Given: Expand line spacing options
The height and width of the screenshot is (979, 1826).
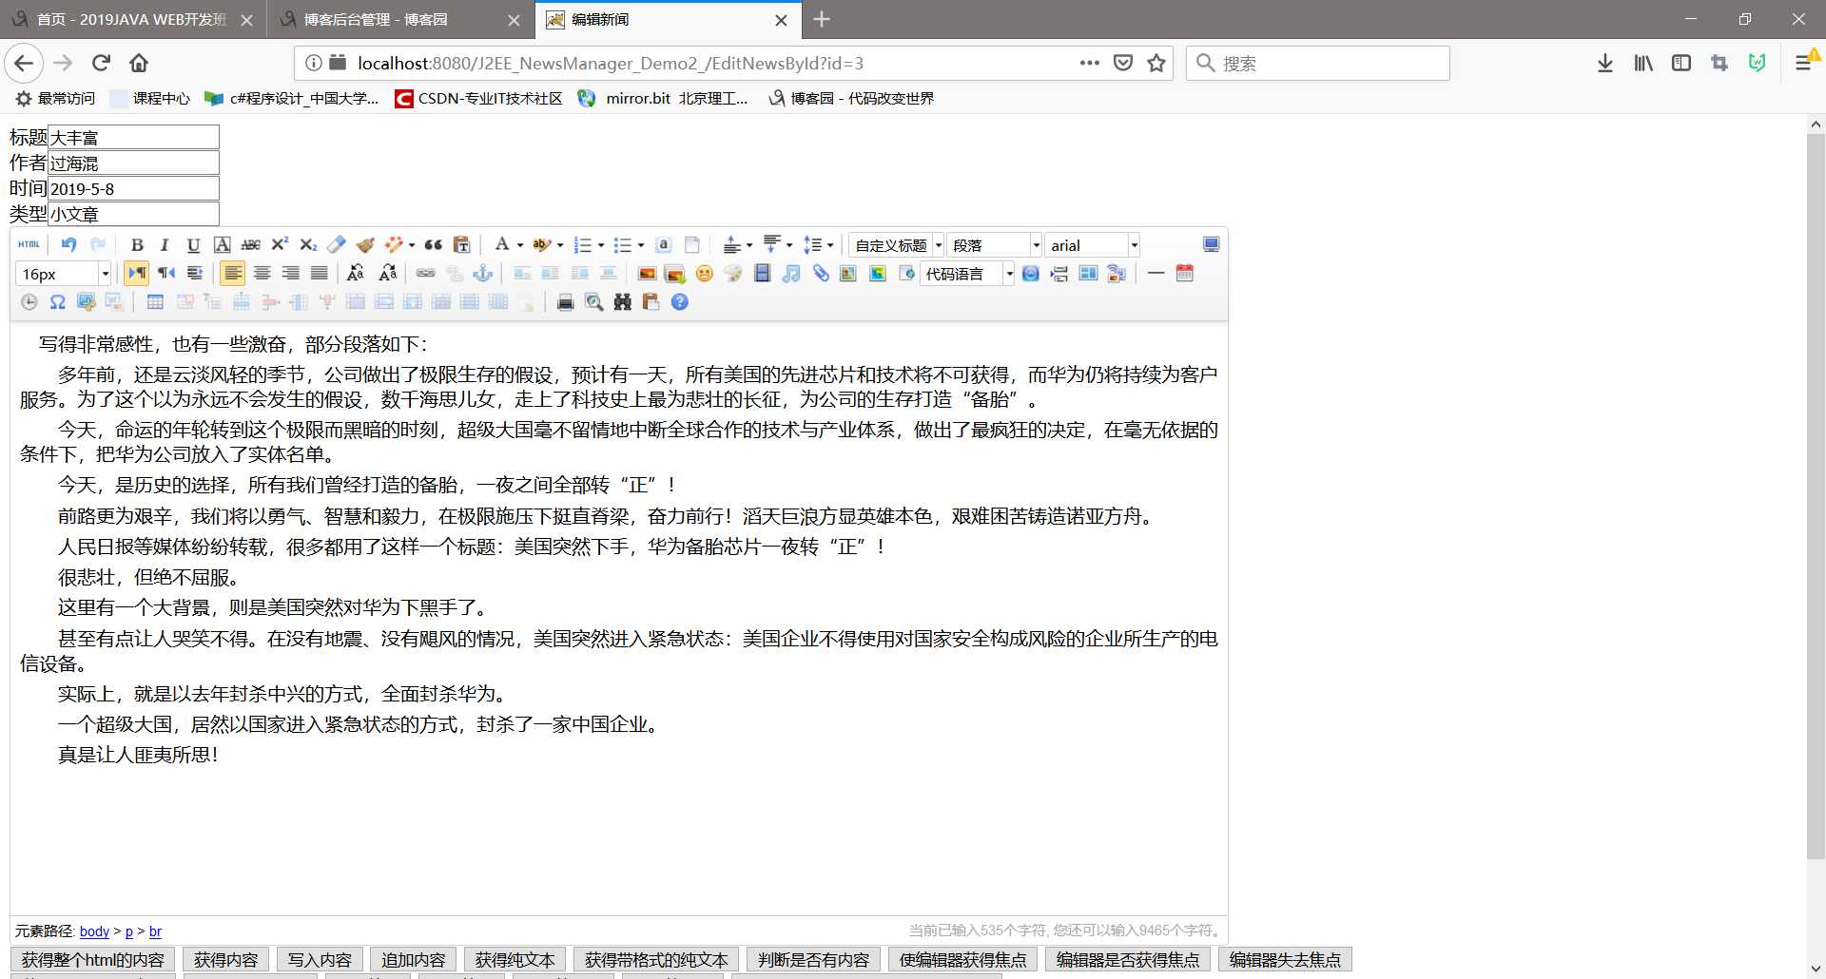Looking at the screenshot, I should 830,245.
